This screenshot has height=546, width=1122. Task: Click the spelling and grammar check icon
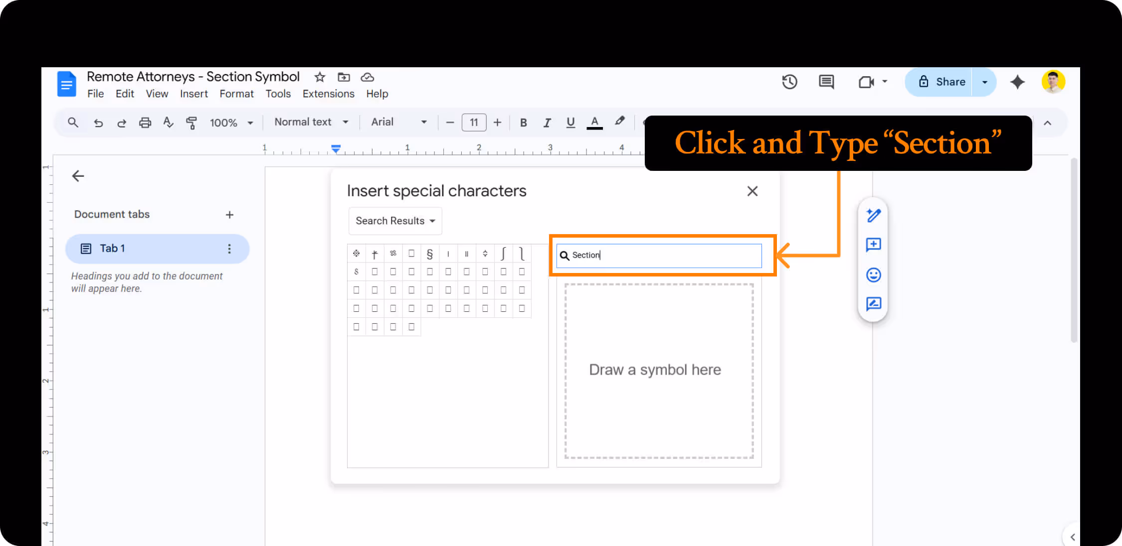click(x=168, y=123)
